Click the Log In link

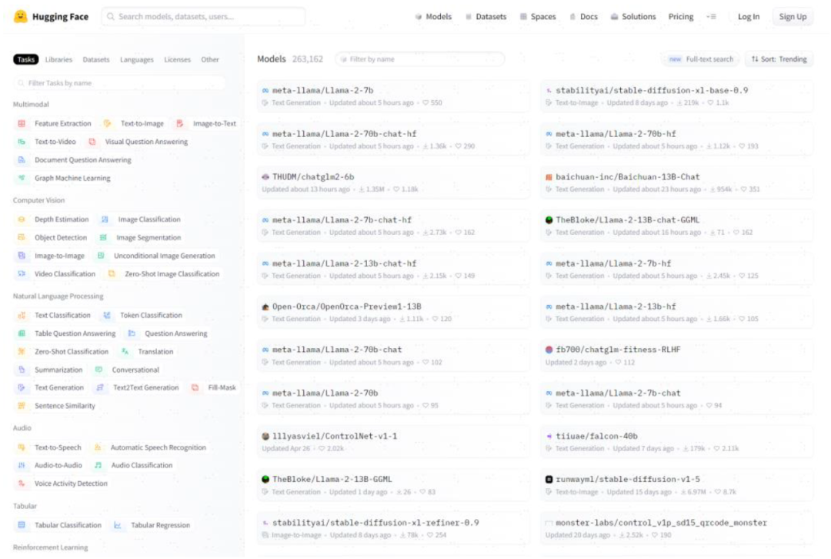tap(749, 17)
